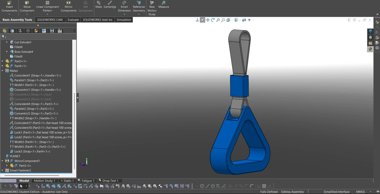Click the Mate tool icon

pos(99,3)
